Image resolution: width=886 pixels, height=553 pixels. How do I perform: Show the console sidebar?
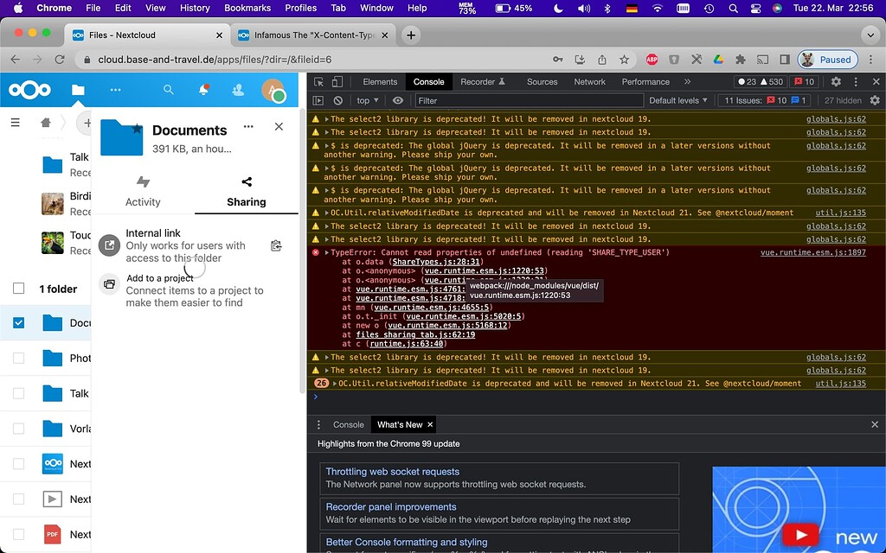pos(318,100)
